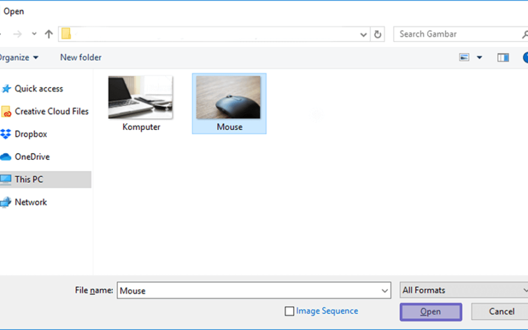Enable the Image Sequence checkbox

tap(289, 311)
